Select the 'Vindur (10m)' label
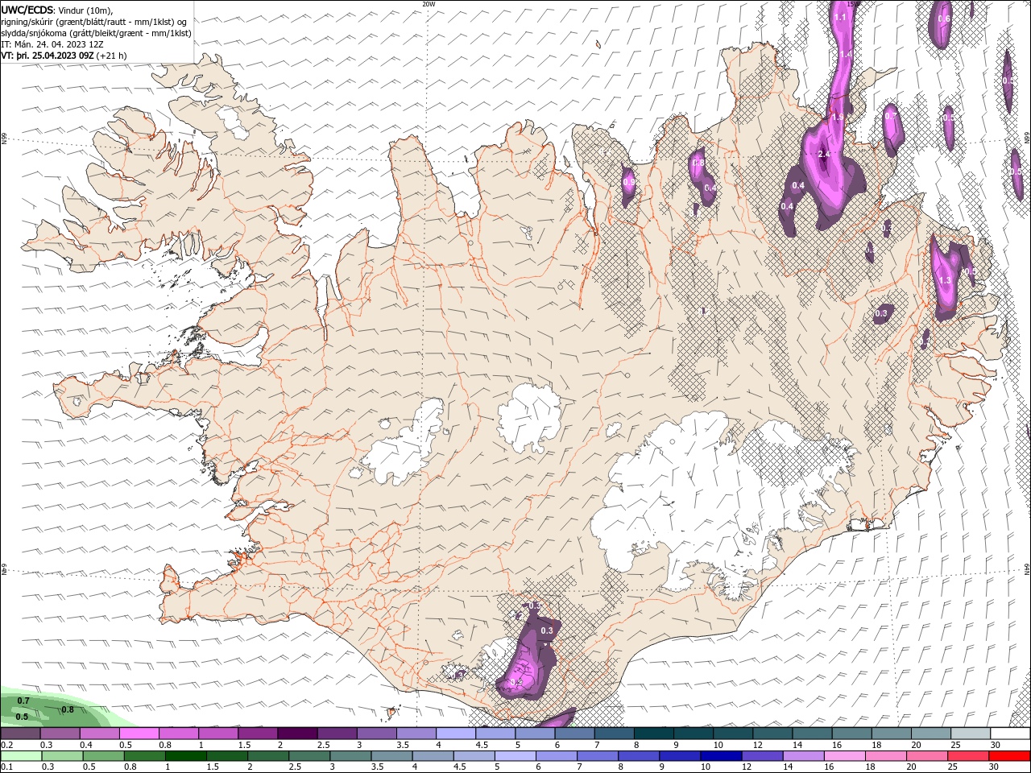This screenshot has height=773, width=1031. (x=86, y=10)
